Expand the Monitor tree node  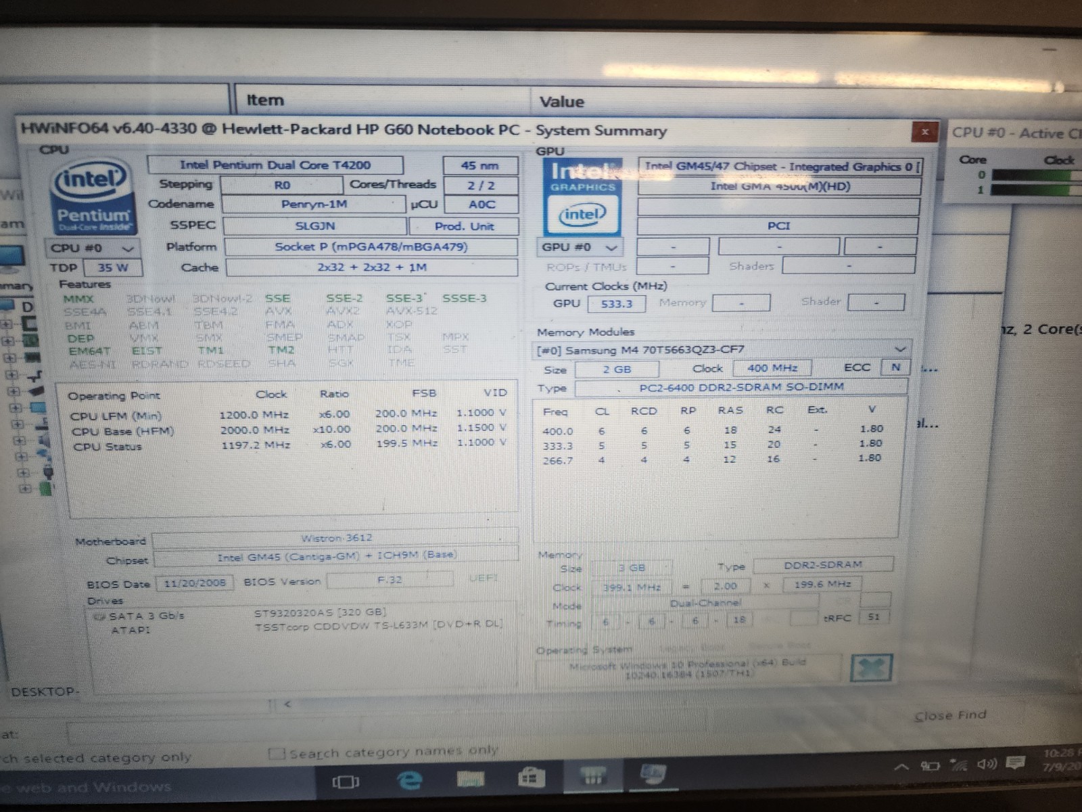(x=16, y=408)
